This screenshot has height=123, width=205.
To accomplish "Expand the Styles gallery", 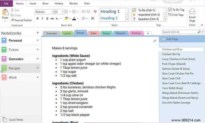I will pos(127,19).
